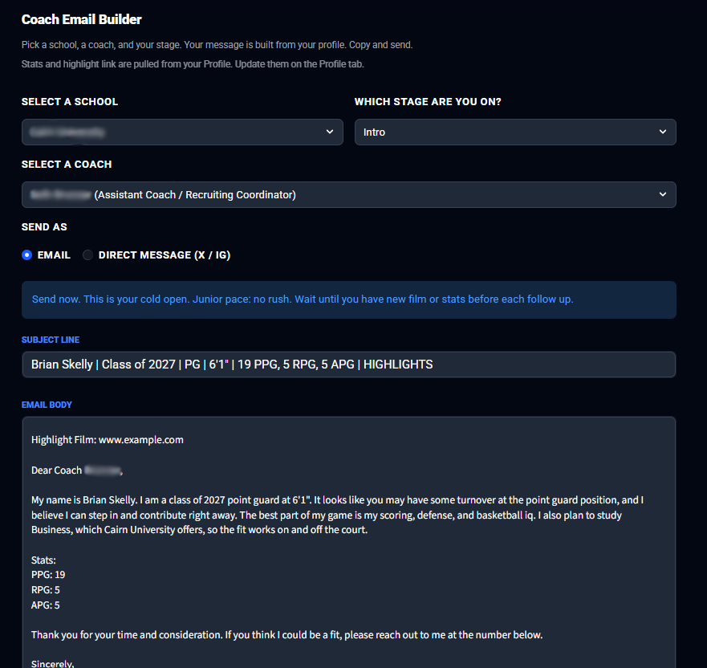707x668 pixels.
Task: Click the Highlight Film www.example.com line
Action: tap(108, 440)
